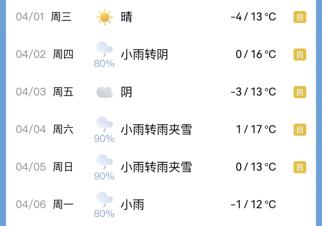
Task: Tap the 阴 weather description for 04/03
Action: pyautogui.click(x=126, y=92)
